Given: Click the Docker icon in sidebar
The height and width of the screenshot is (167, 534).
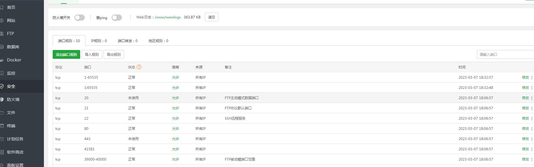Looking at the screenshot, I should pos(2,60).
